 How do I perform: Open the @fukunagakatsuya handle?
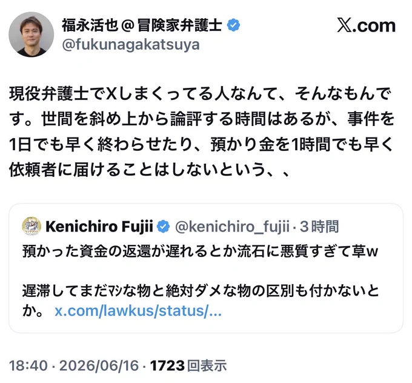click(x=131, y=45)
